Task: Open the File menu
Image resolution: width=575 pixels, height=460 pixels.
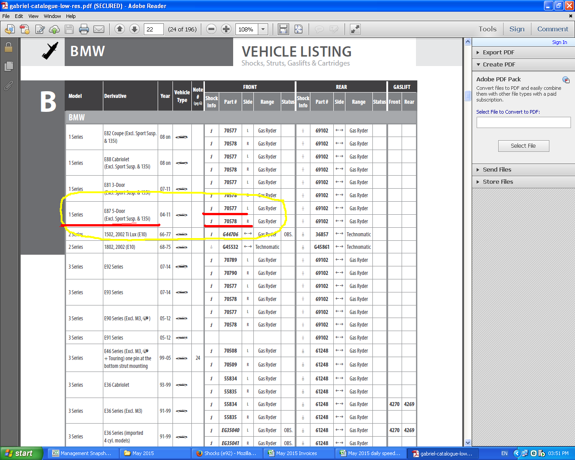Action: click(x=6, y=16)
